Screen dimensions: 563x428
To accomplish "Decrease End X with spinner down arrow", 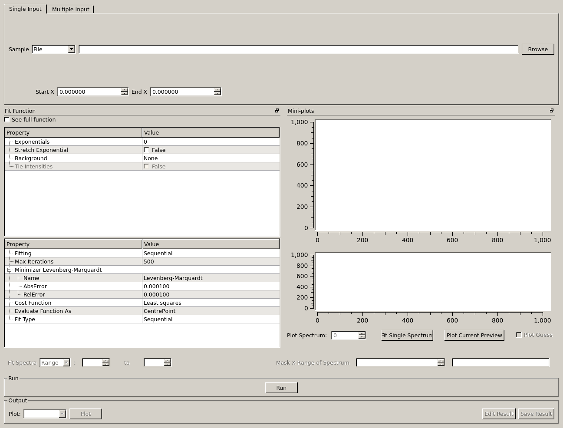I will coord(217,94).
